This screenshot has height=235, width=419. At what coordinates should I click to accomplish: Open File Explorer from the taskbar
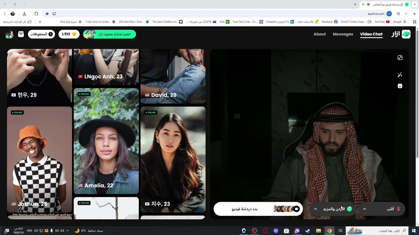pos(319,231)
